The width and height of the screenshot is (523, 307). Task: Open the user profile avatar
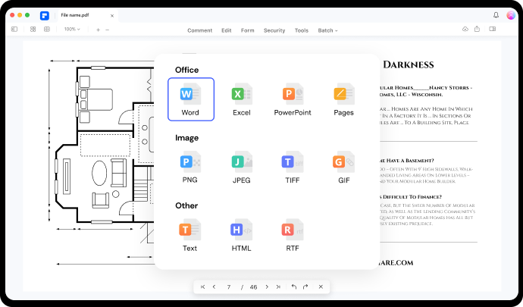(511, 15)
